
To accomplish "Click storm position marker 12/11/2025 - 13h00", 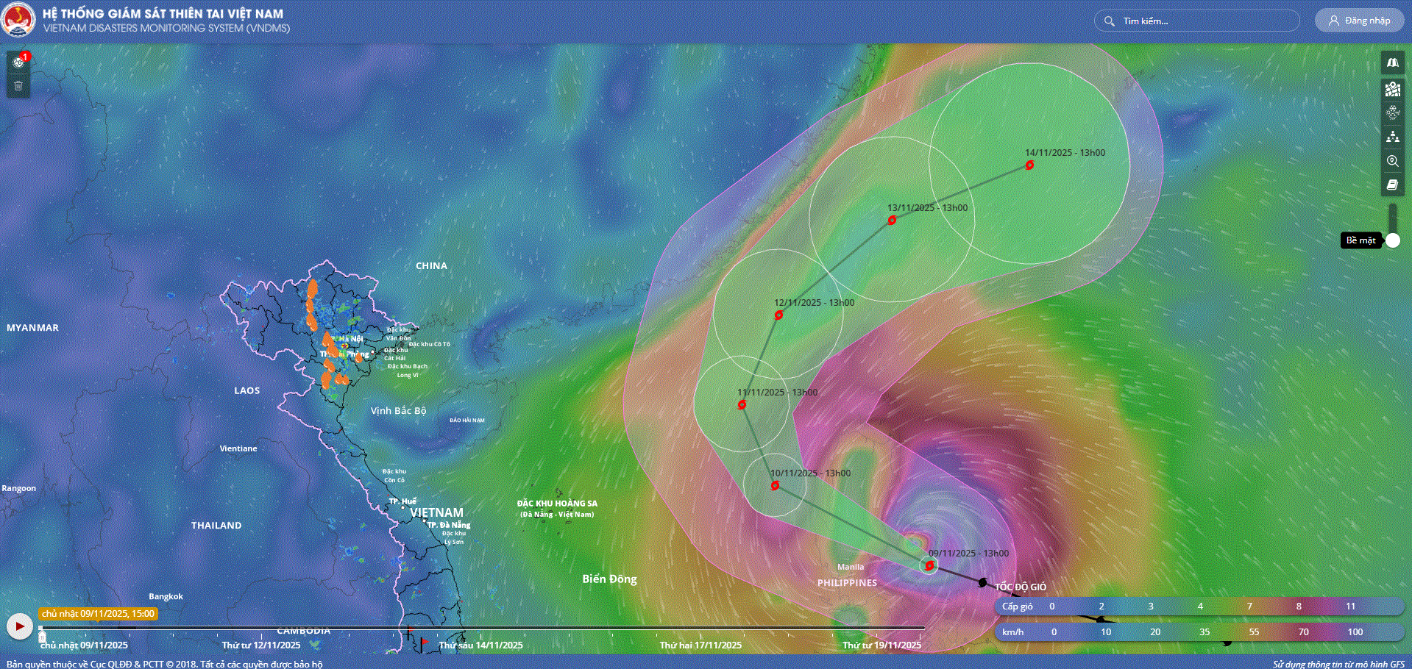I will [778, 315].
